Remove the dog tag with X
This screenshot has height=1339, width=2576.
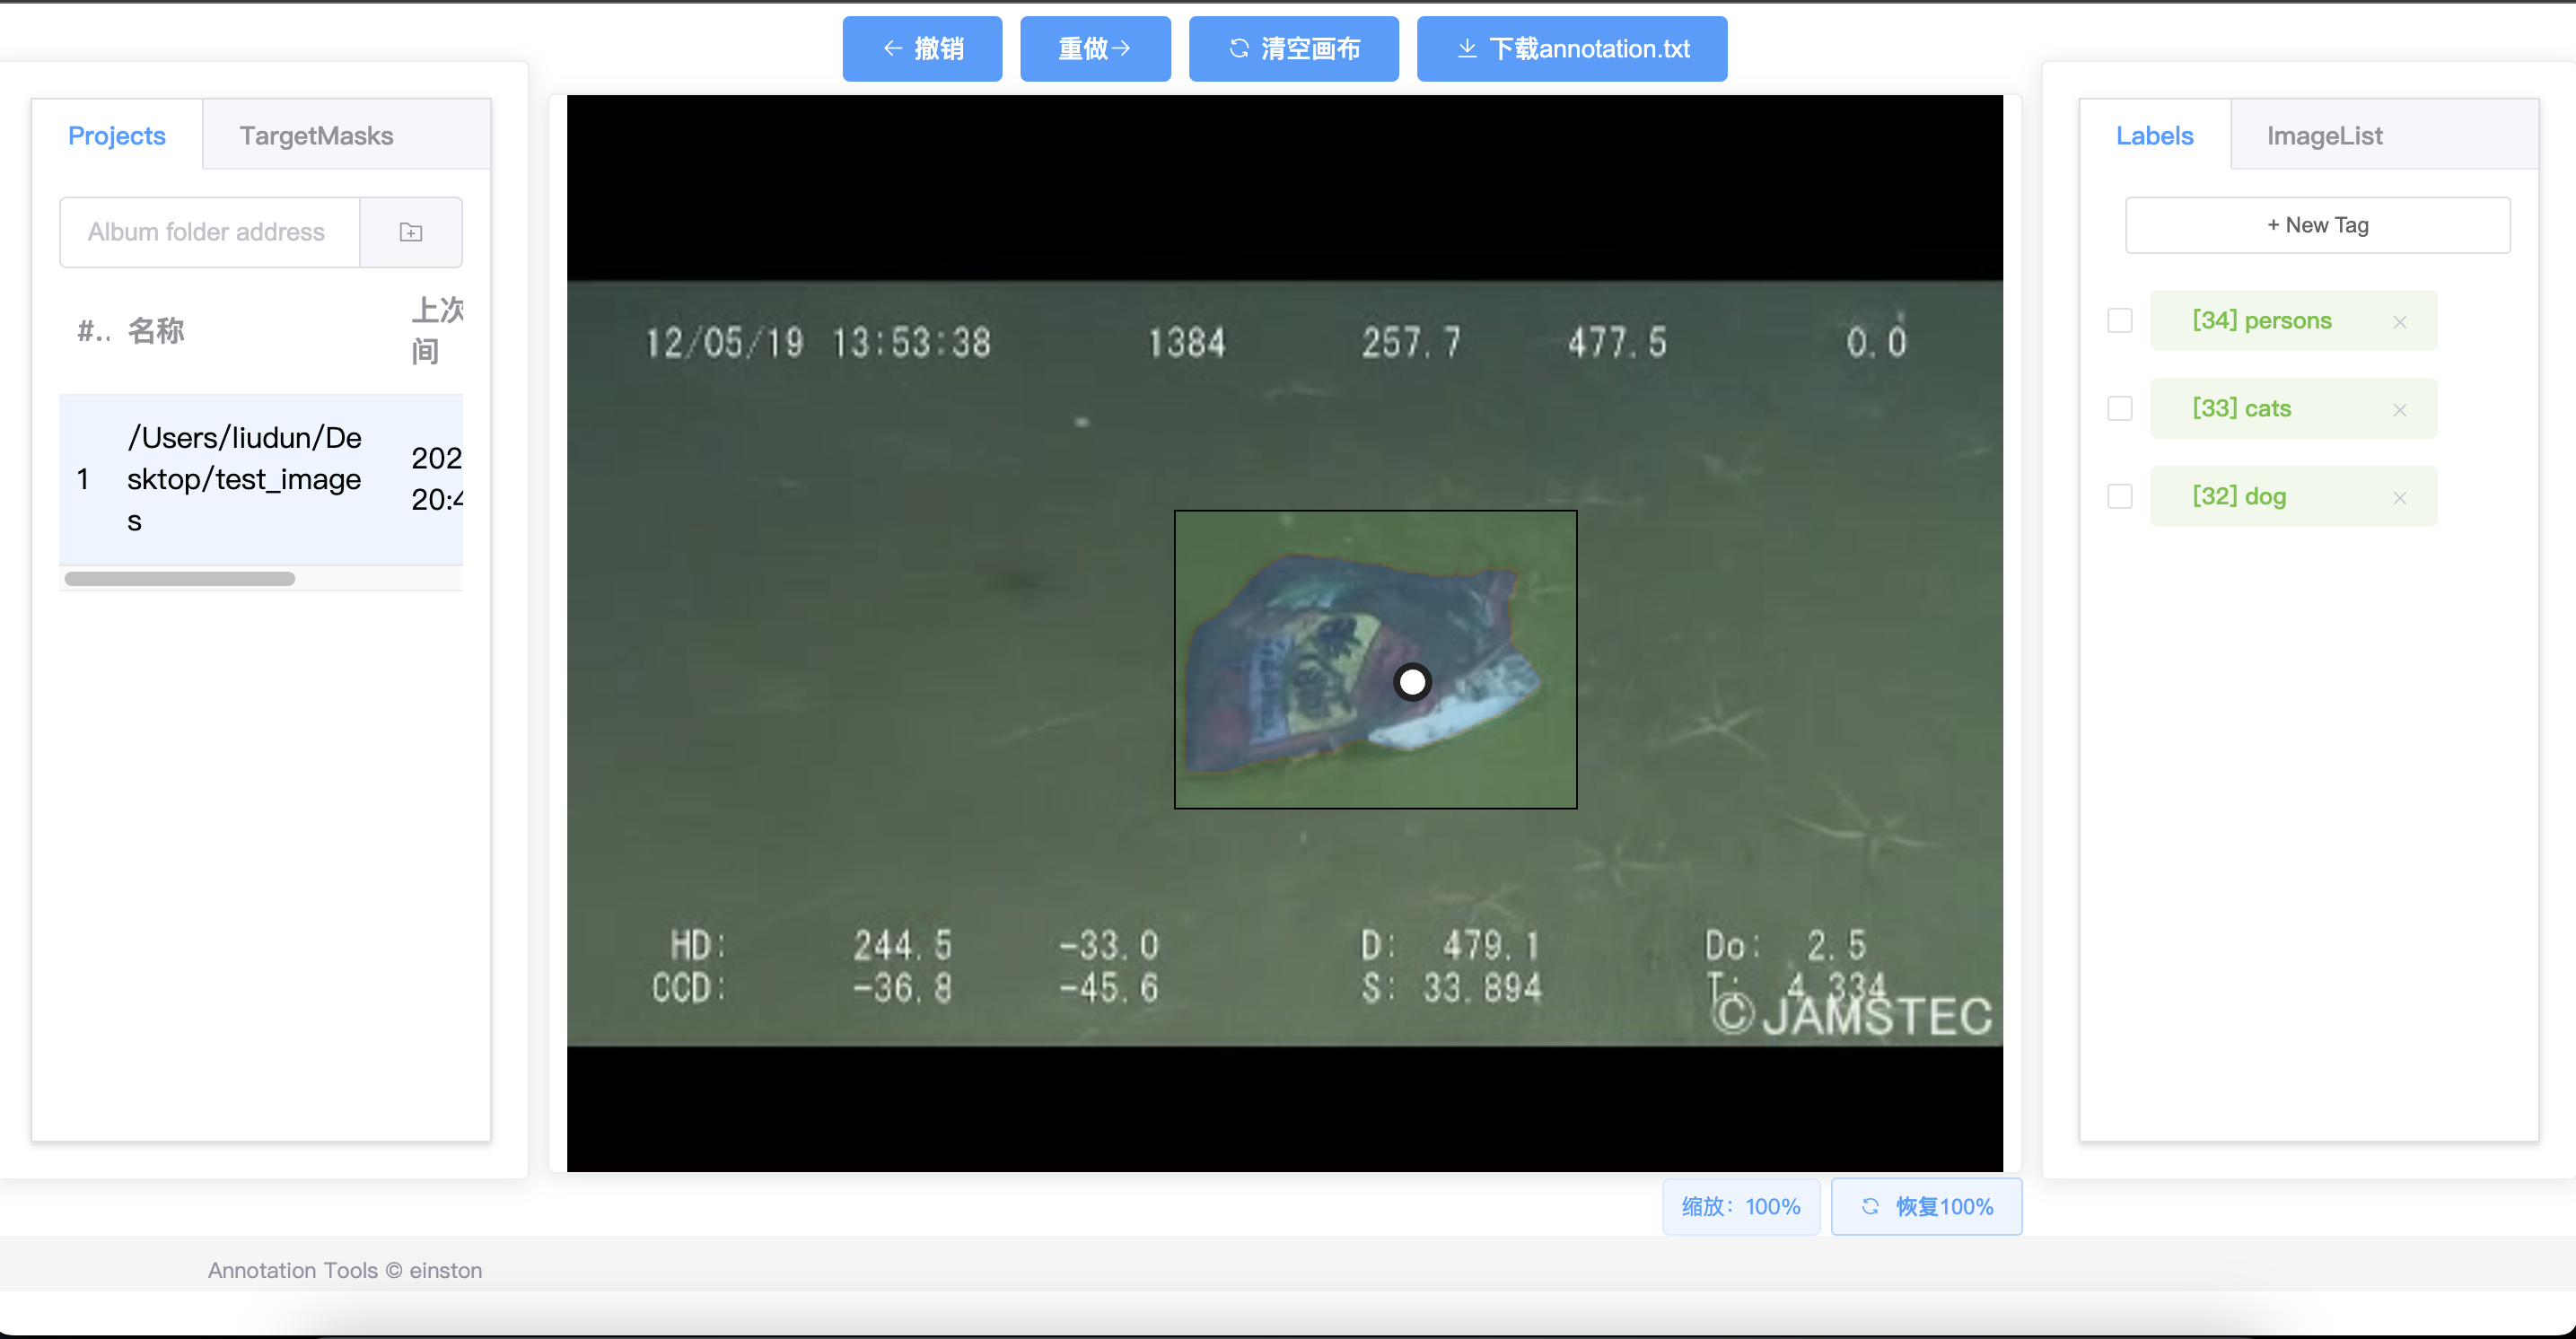[2399, 498]
